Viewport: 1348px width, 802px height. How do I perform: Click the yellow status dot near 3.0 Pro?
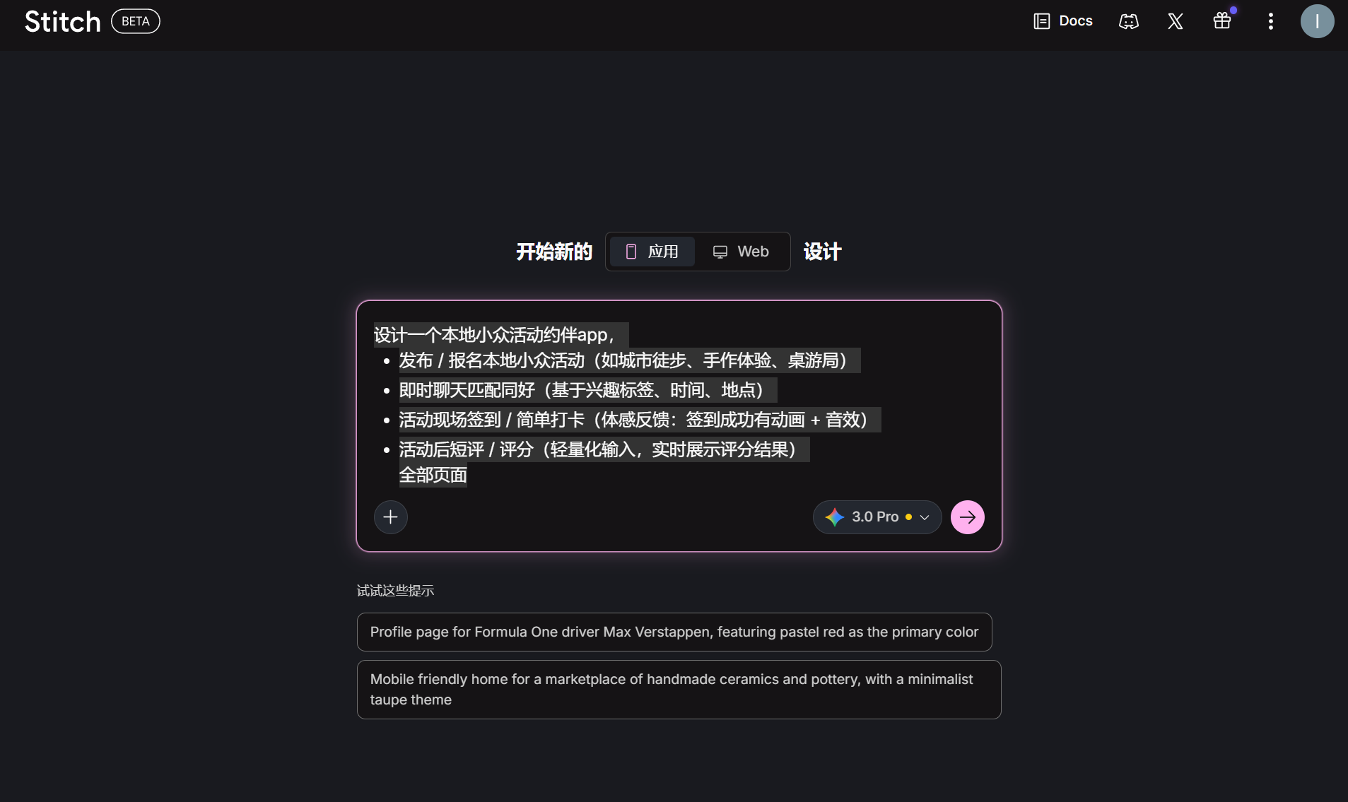(x=910, y=517)
